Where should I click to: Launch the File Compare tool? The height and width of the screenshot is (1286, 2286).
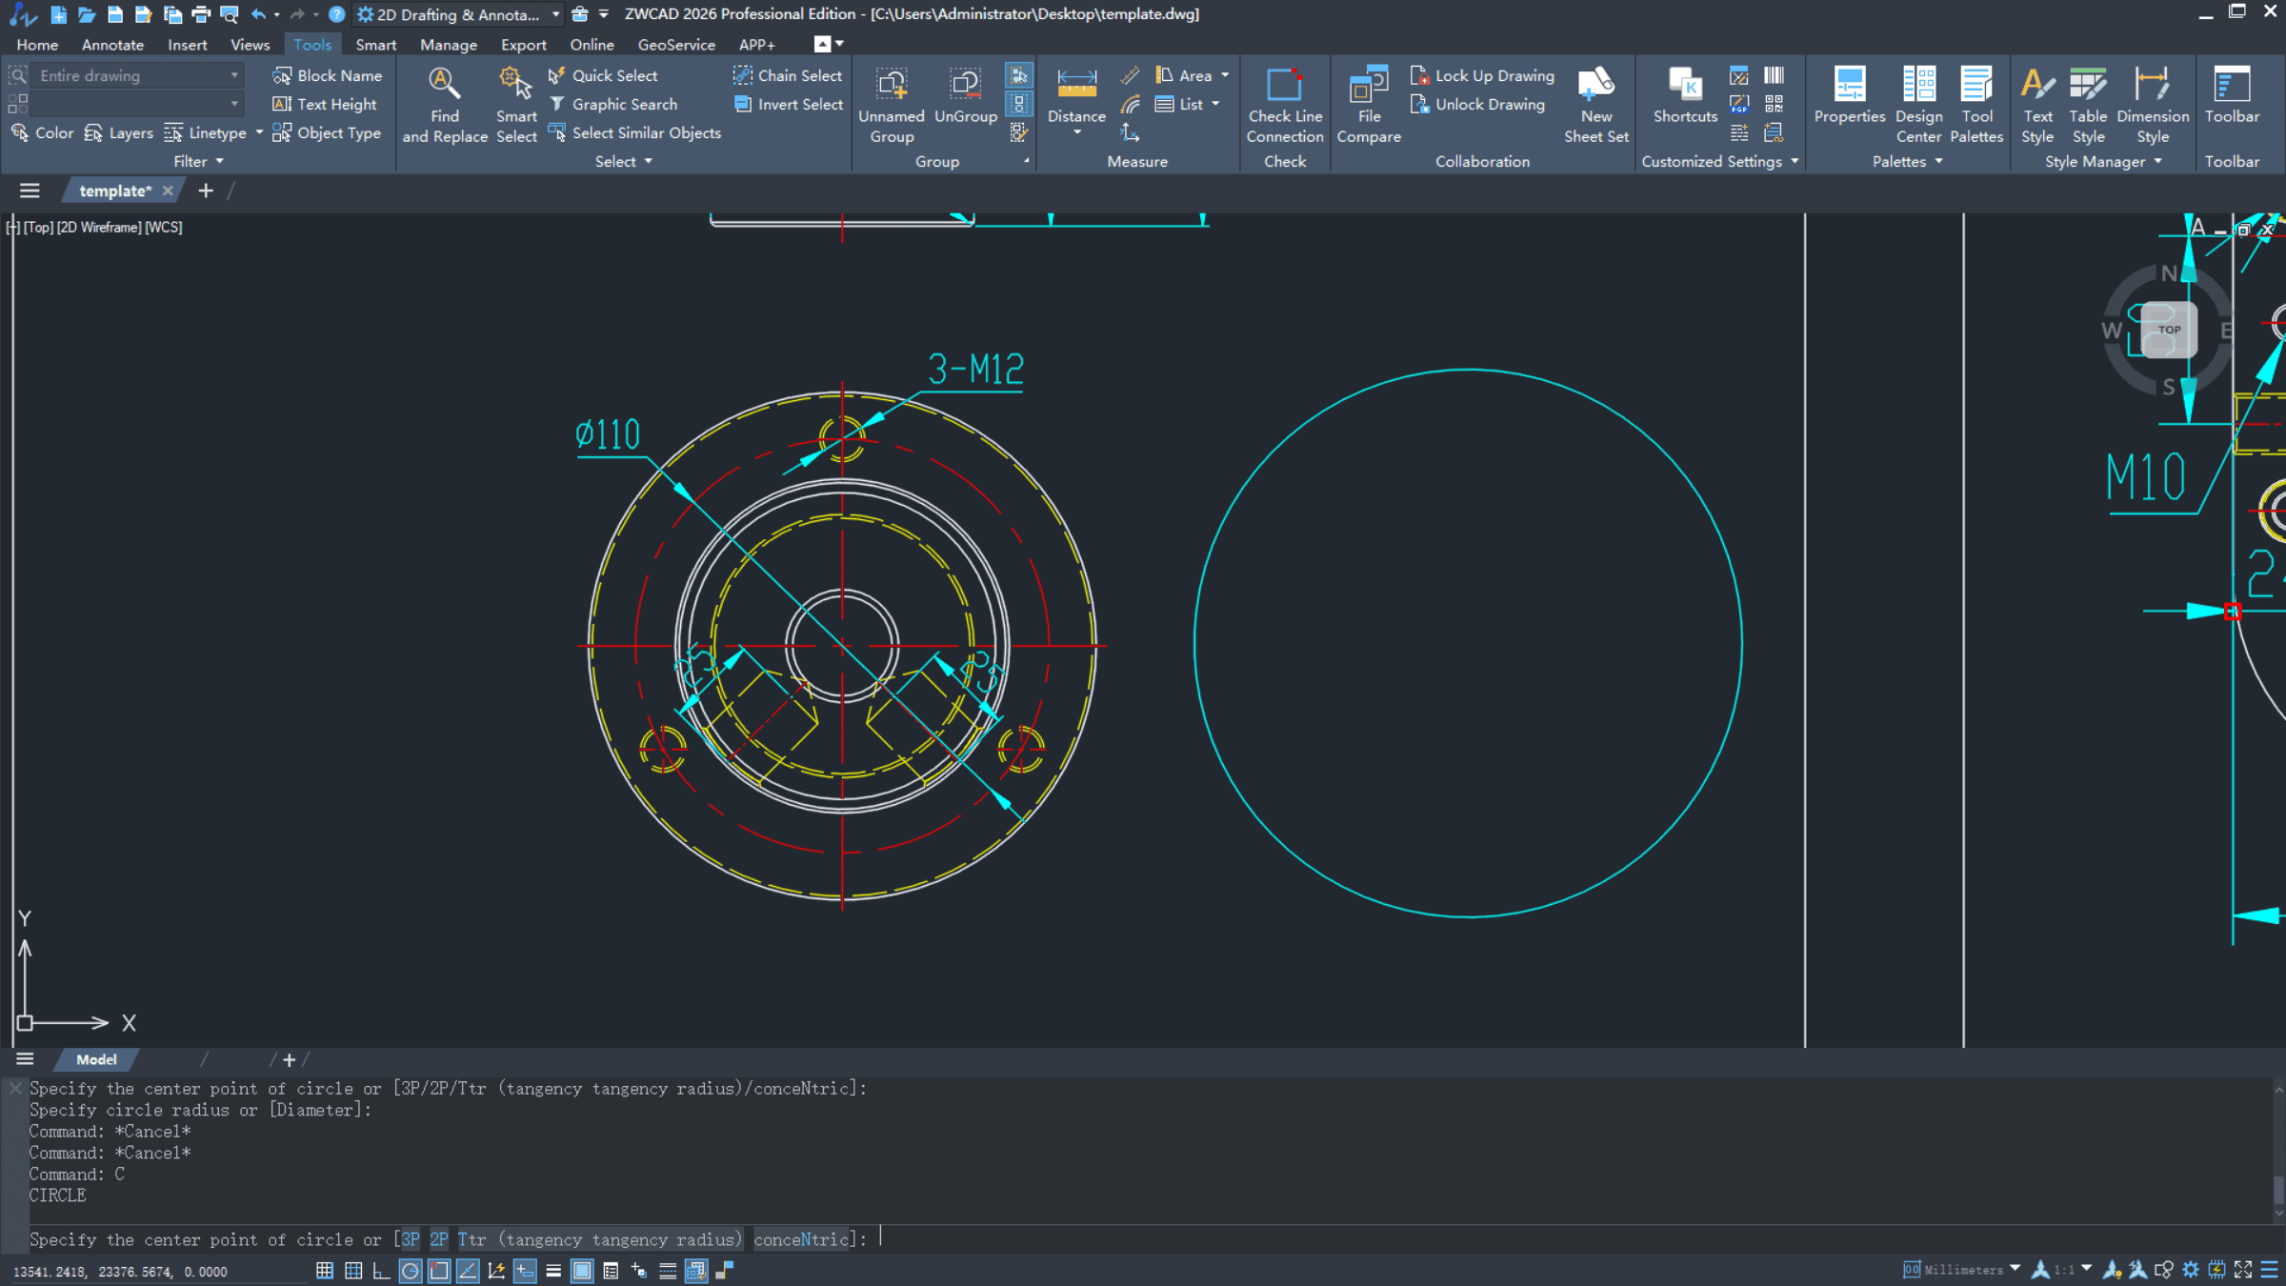[x=1368, y=86]
